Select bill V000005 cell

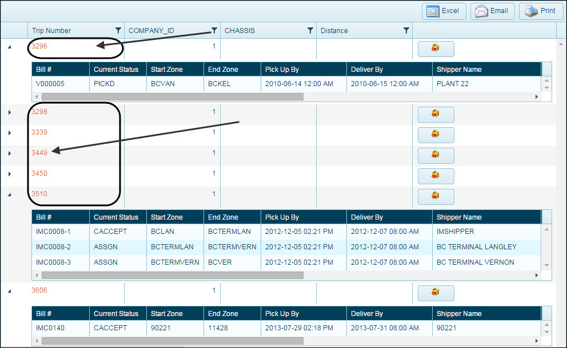(61, 84)
